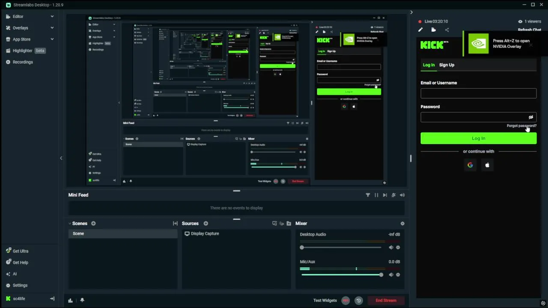Click the camera widget icon in Sources header

coord(282,223)
